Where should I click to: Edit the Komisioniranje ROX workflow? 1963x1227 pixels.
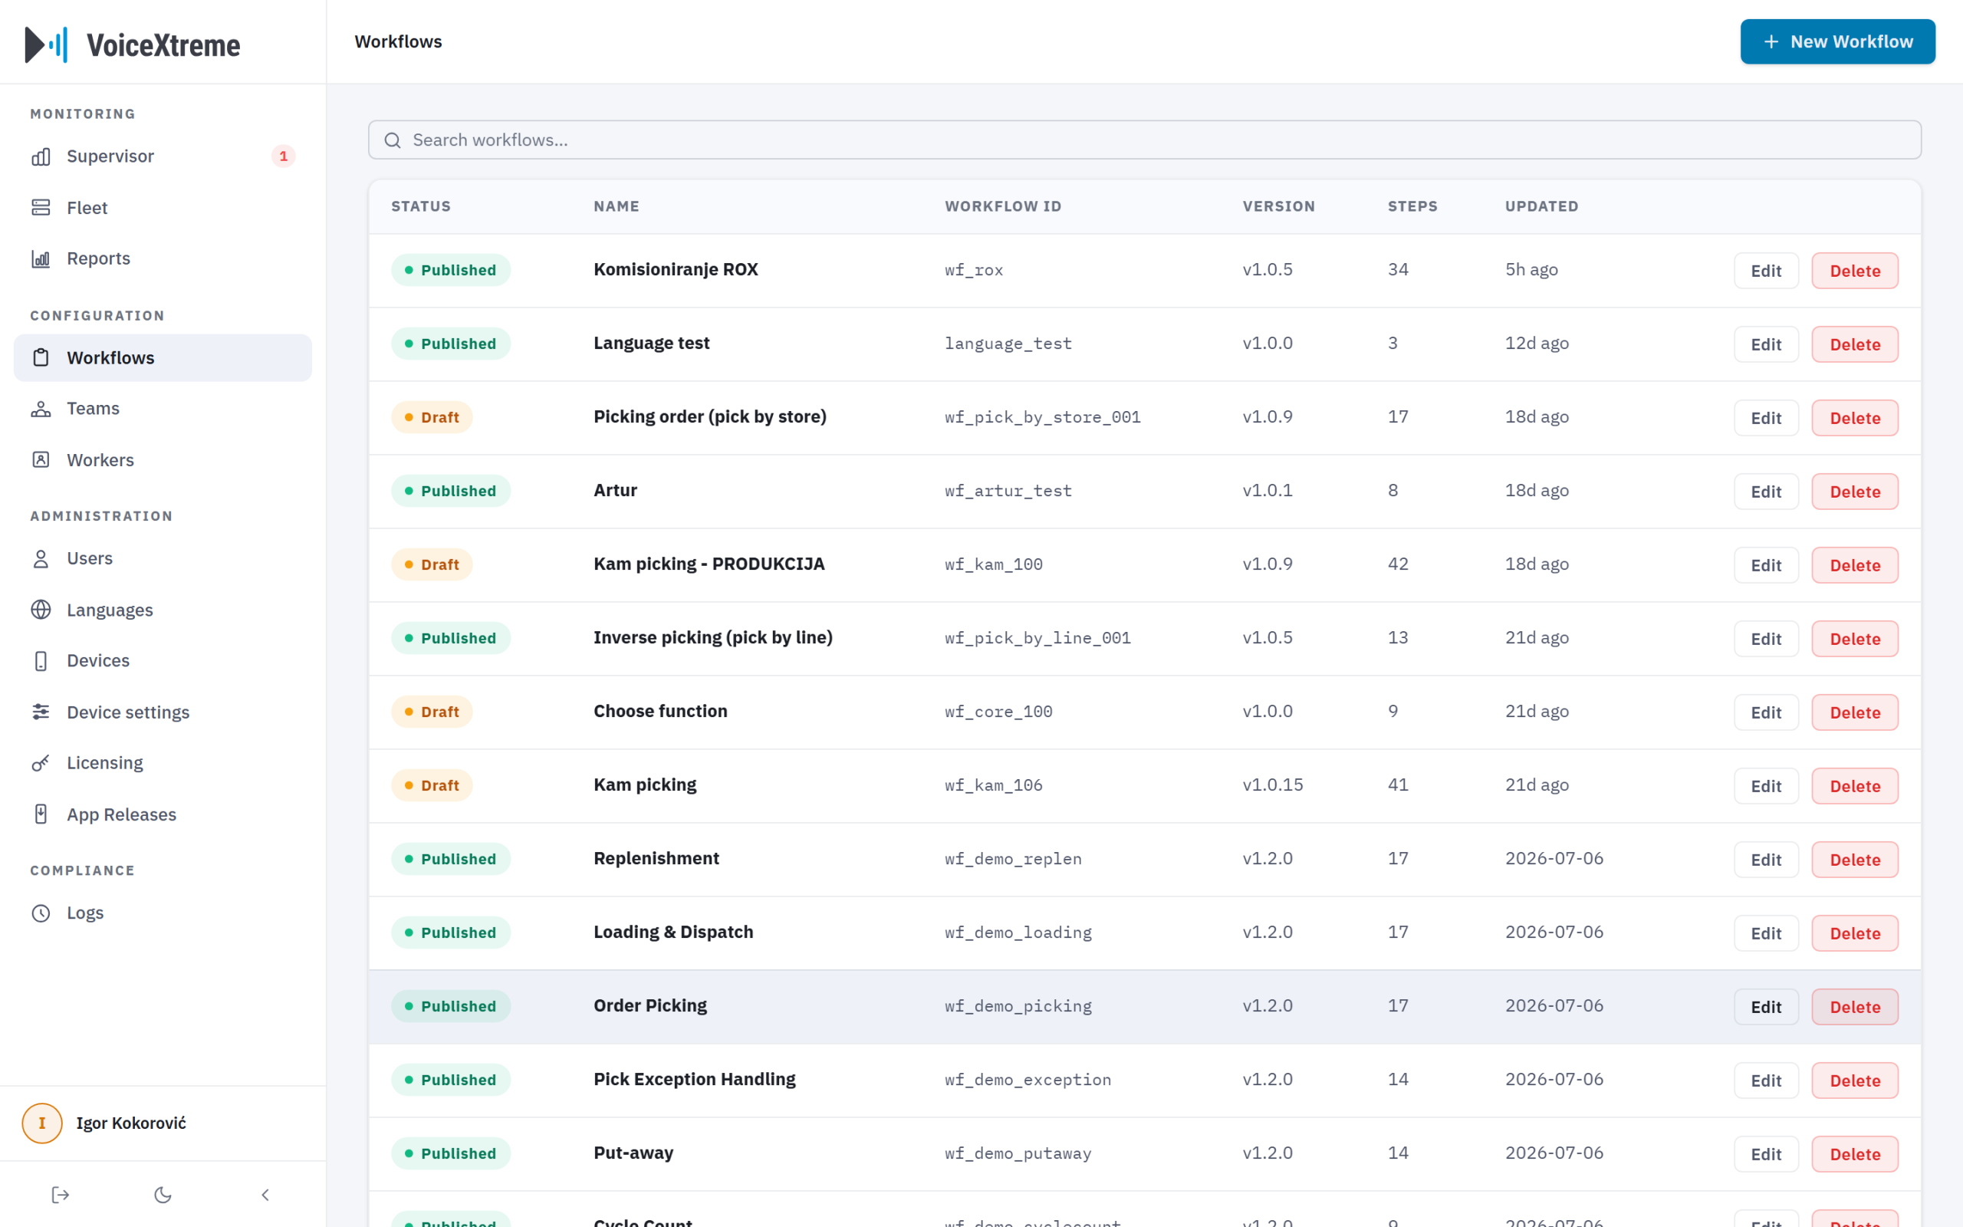pyautogui.click(x=1765, y=271)
